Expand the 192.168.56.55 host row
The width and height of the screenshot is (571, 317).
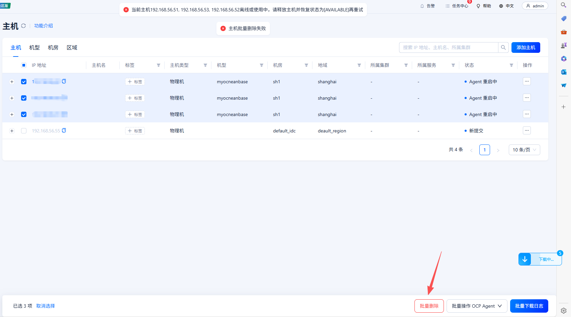point(12,131)
